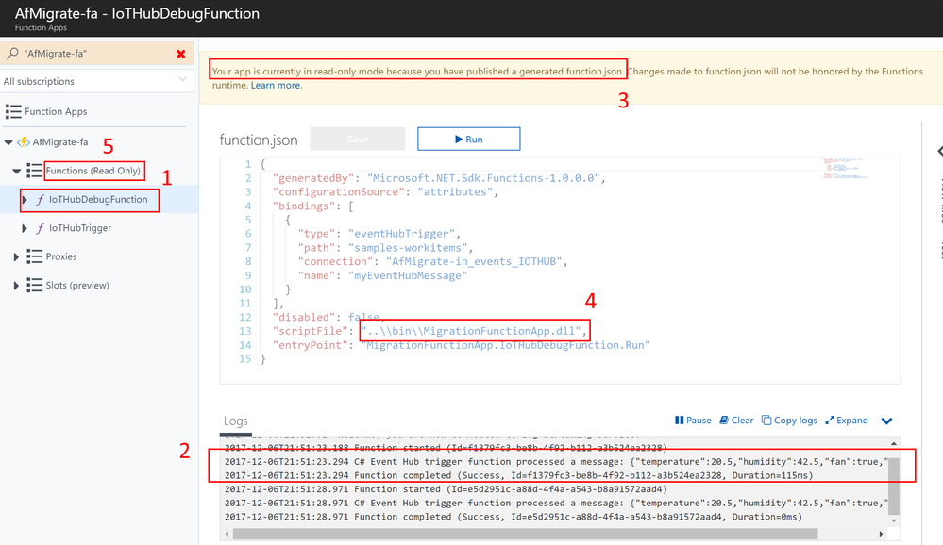This screenshot has height=545, width=943.
Task: Collapse the Functions (Read Only) node
Action: [x=16, y=172]
